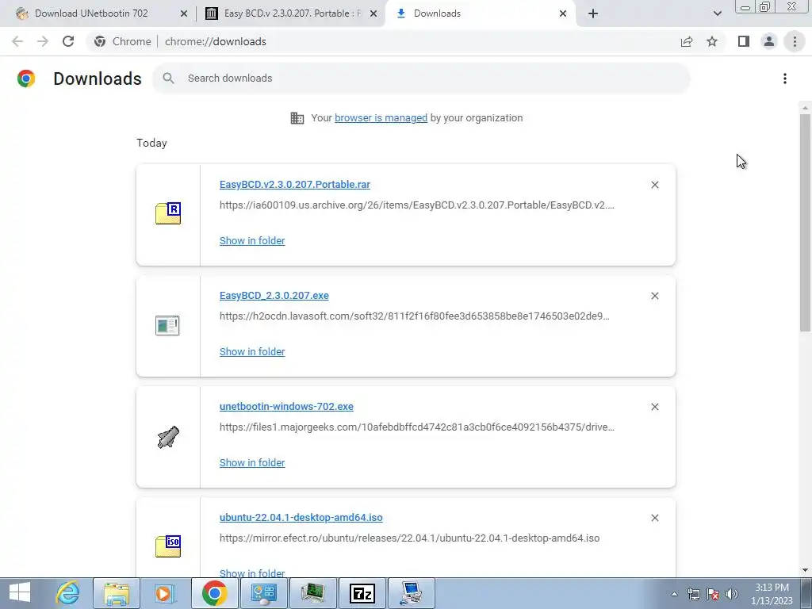
Task: Click the taskbar clock 3:13 PM
Action: 772,593
